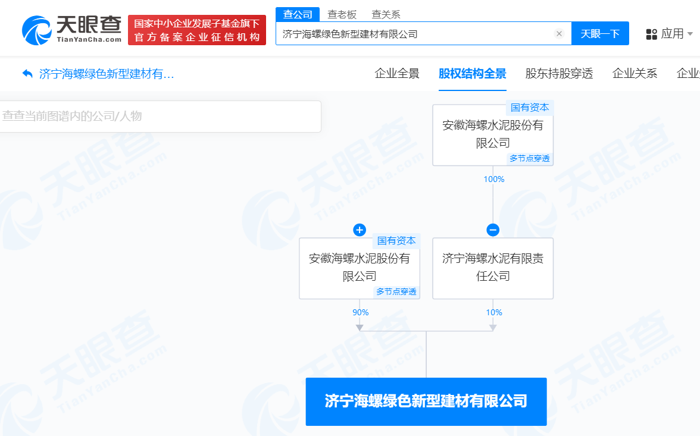Click the graph search input field
The image size is (700, 436).
(161, 117)
